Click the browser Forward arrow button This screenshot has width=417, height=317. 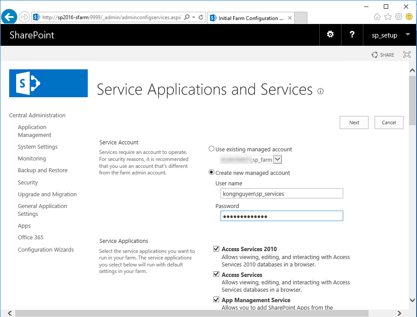24,17
